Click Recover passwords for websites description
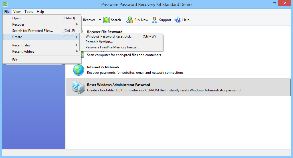This screenshot has height=158, width=293. coord(135,73)
